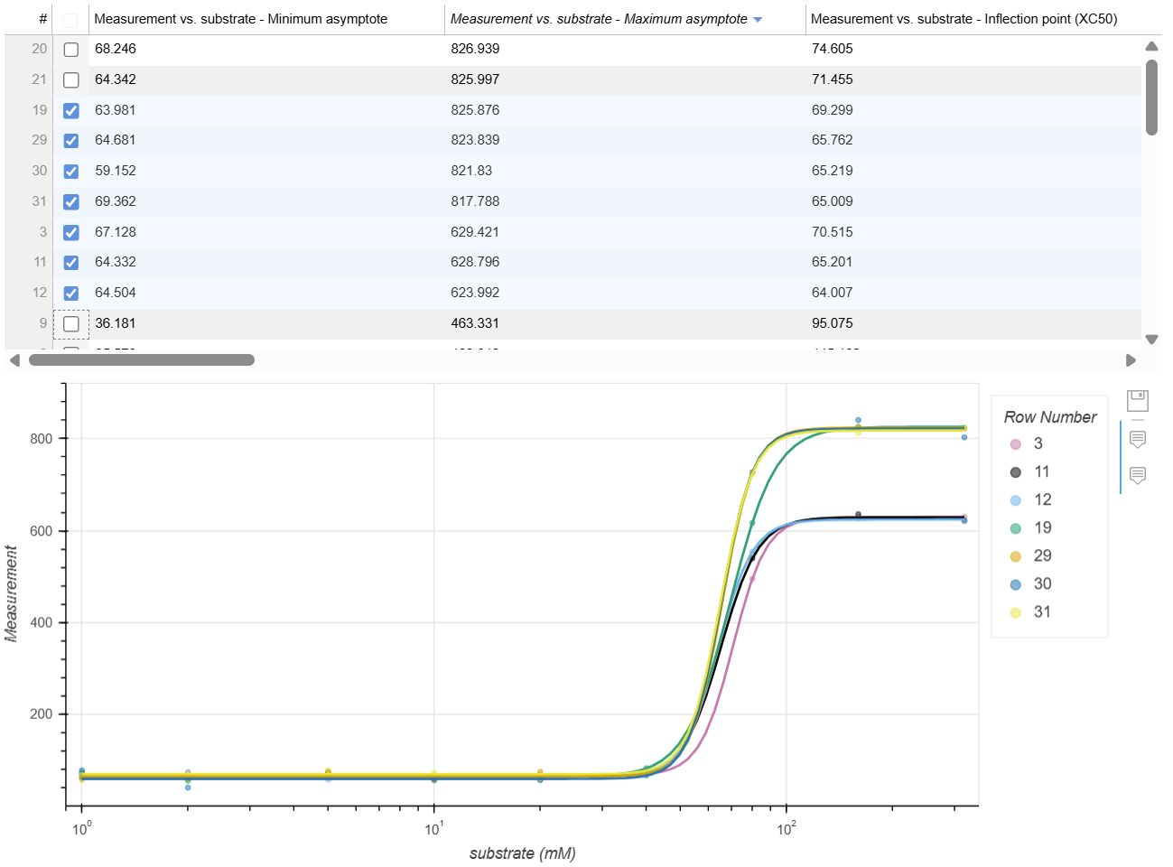Click the horizontal scrollbar thumb below the table

pos(140,359)
